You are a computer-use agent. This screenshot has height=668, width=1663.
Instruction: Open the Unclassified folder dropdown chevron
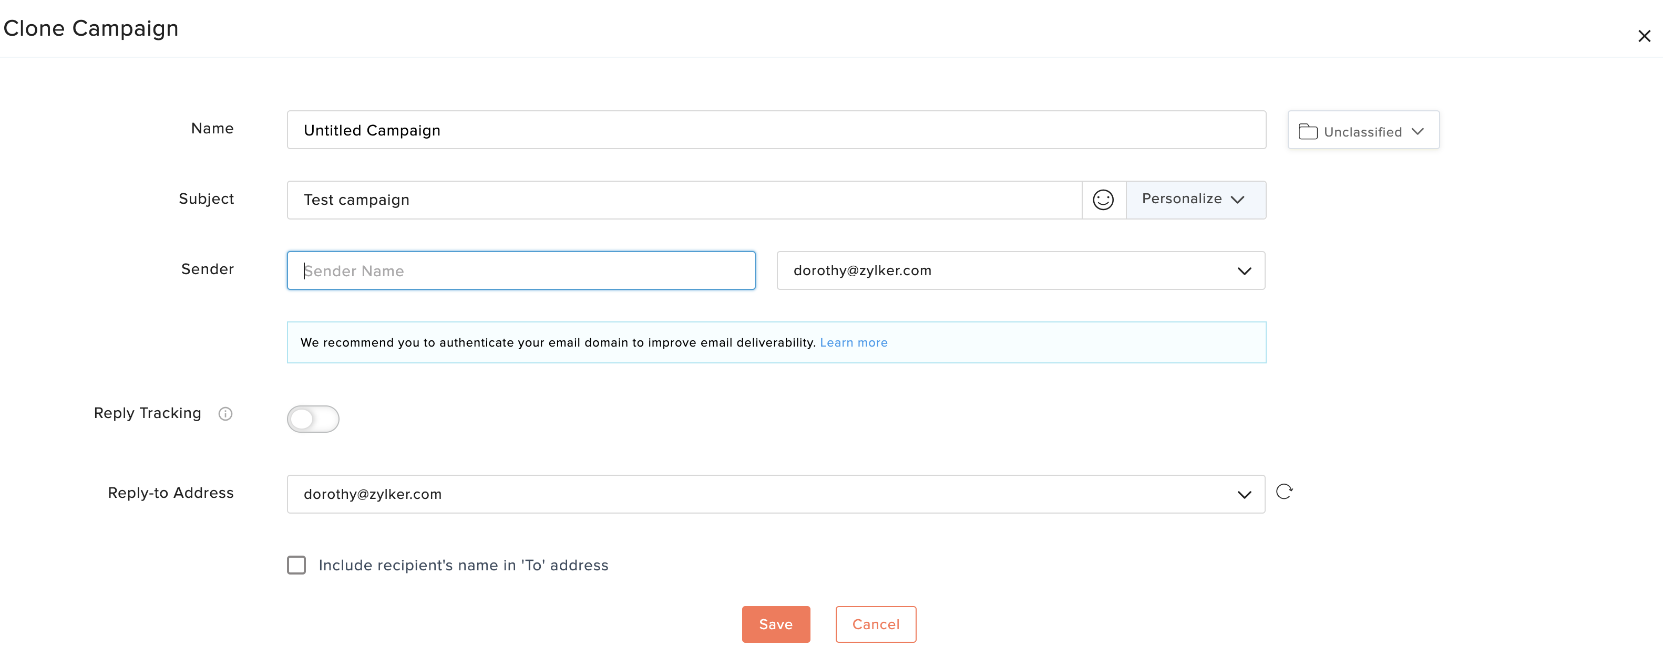(x=1418, y=131)
